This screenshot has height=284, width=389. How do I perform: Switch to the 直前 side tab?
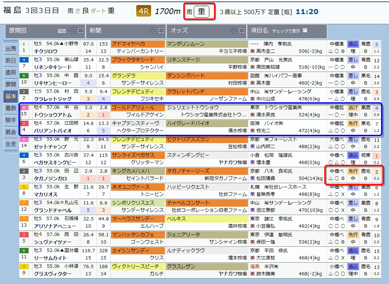click(11, 72)
